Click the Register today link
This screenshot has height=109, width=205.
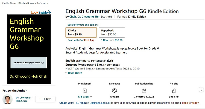[x=190, y=103]
